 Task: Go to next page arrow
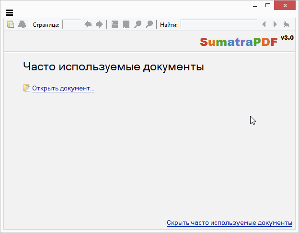pos(99,24)
